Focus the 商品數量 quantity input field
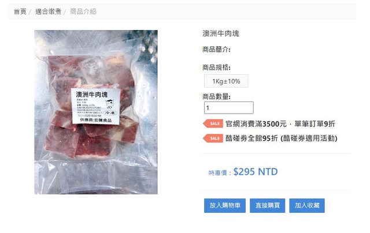Image resolution: width=370 pixels, height=233 pixels. 229,108
